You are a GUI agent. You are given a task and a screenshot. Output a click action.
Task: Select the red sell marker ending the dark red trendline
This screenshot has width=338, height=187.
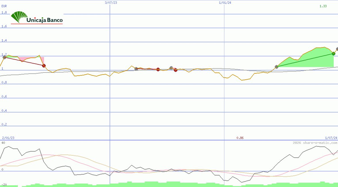(x=43, y=66)
